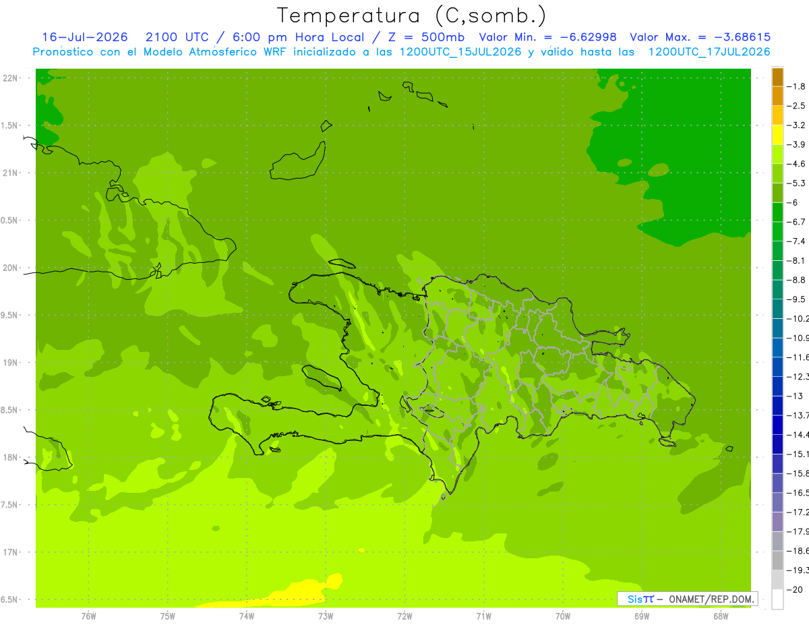Click the orange swatch atop the color bar
The height and width of the screenshot is (625, 809).
coord(777,77)
